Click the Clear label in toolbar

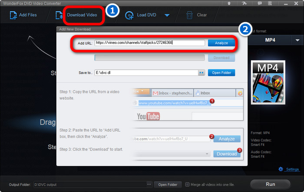point(202,15)
